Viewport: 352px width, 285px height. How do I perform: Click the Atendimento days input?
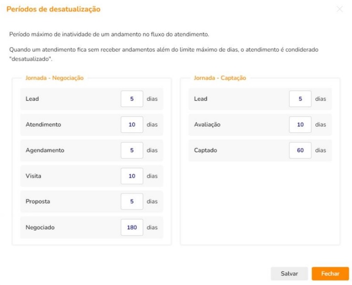(132, 124)
